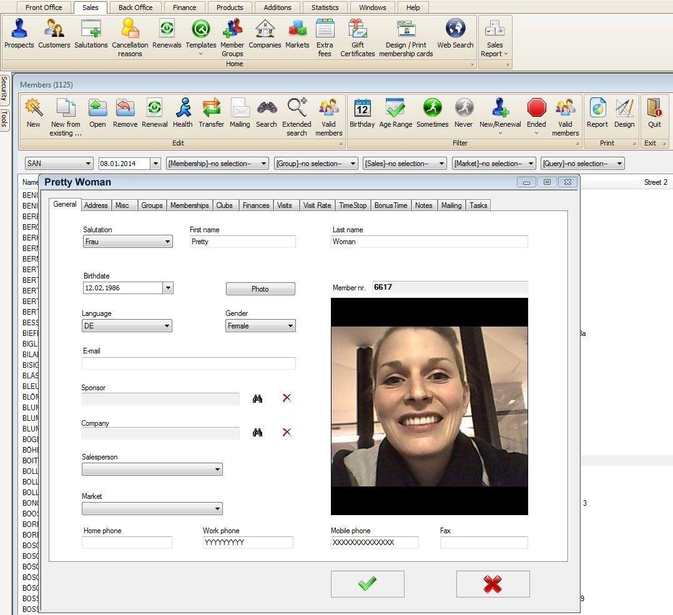This screenshot has width=673, height=615.
Task: Open the Birthdate date picker arrow
Action: [x=168, y=288]
